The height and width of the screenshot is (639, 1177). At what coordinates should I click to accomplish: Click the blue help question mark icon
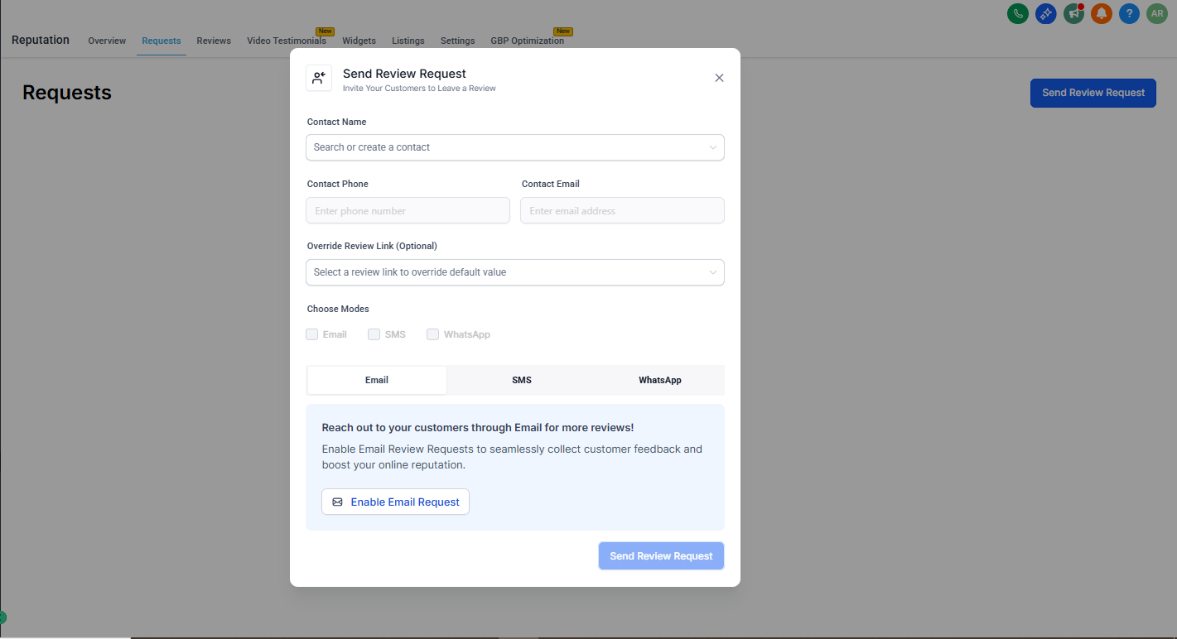(x=1128, y=13)
